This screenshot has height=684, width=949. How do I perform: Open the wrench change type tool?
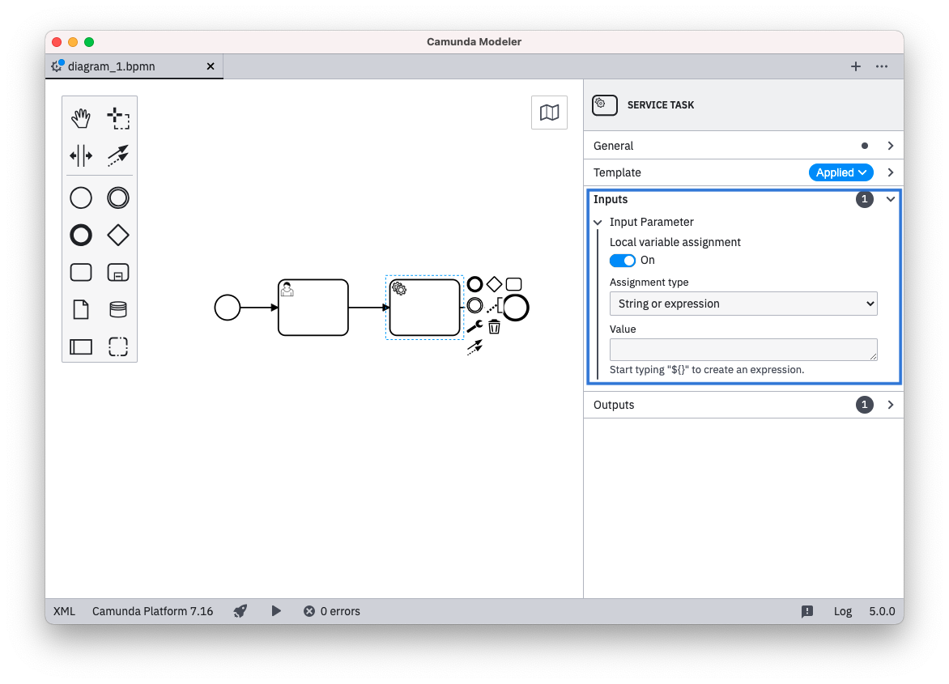(474, 327)
